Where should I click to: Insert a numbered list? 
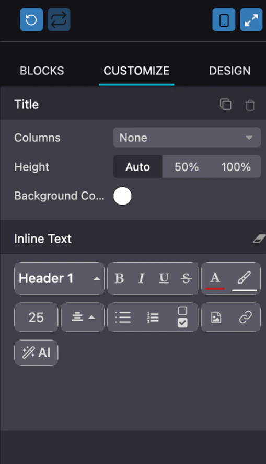153,318
